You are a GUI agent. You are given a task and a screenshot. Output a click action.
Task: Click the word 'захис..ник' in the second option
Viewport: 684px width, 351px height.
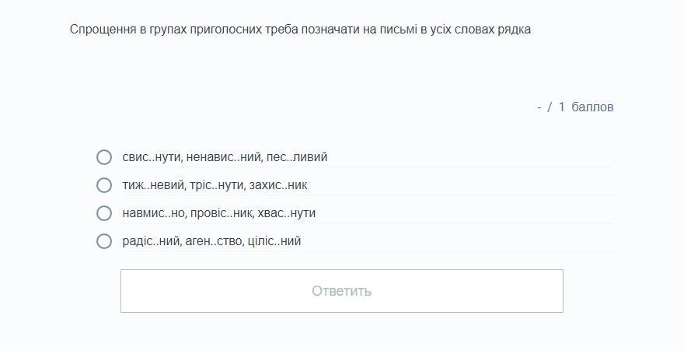[x=278, y=185]
